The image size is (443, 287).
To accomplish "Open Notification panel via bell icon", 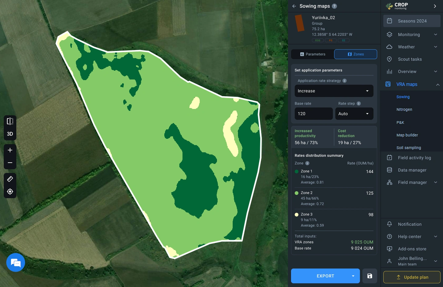I will [x=389, y=224].
